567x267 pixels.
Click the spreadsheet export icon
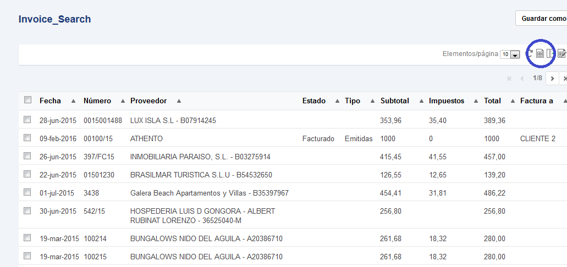click(x=540, y=54)
